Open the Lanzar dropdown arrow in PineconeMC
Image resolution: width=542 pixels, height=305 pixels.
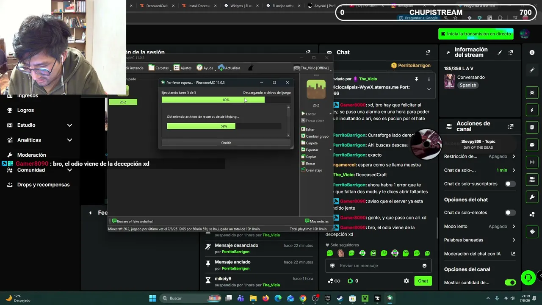point(331,114)
